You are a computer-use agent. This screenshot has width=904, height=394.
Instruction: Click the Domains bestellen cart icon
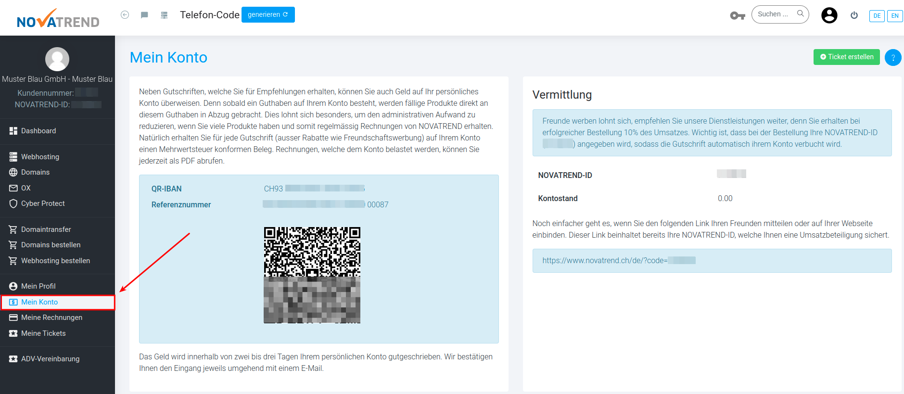coord(13,245)
